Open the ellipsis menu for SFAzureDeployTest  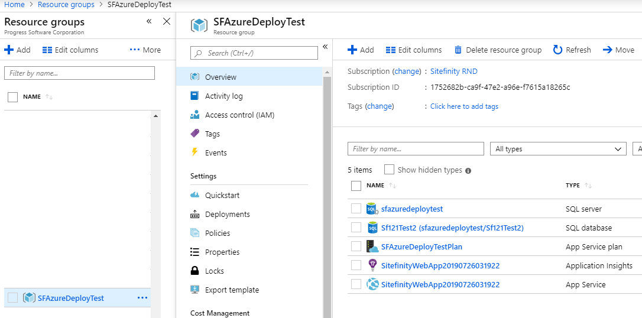(142, 298)
